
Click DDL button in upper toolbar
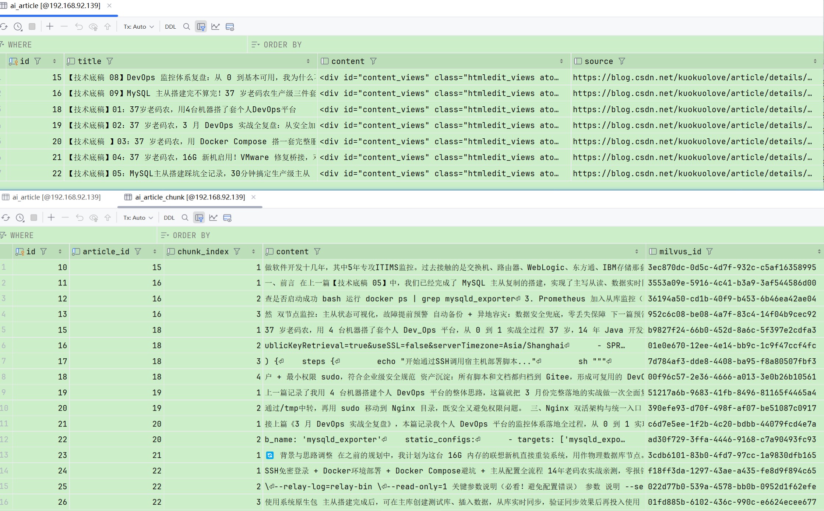[170, 26]
